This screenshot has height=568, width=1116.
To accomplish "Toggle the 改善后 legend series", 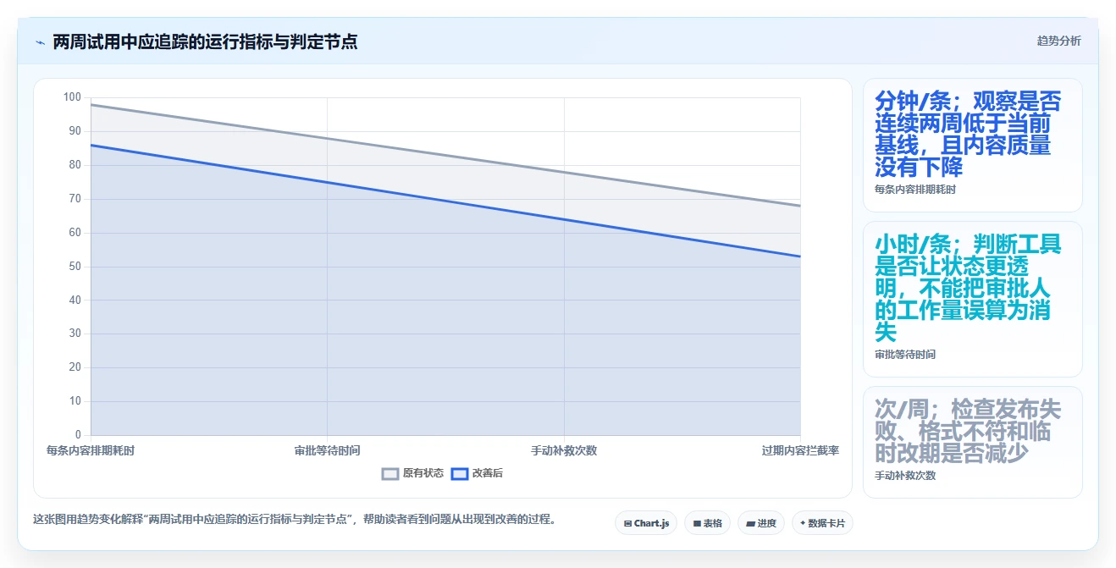I will pos(477,473).
